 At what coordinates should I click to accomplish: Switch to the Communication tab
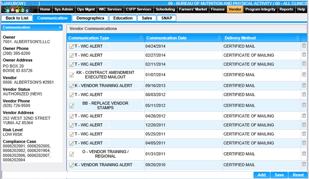(x=52, y=18)
